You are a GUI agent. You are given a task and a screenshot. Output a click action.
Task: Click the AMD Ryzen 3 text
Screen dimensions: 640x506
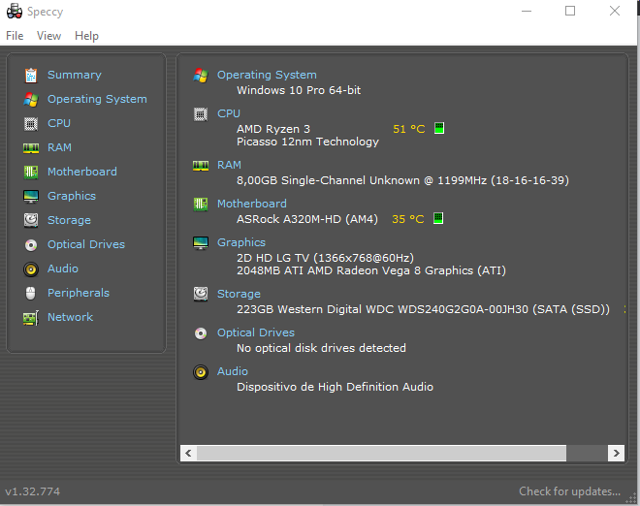(273, 129)
